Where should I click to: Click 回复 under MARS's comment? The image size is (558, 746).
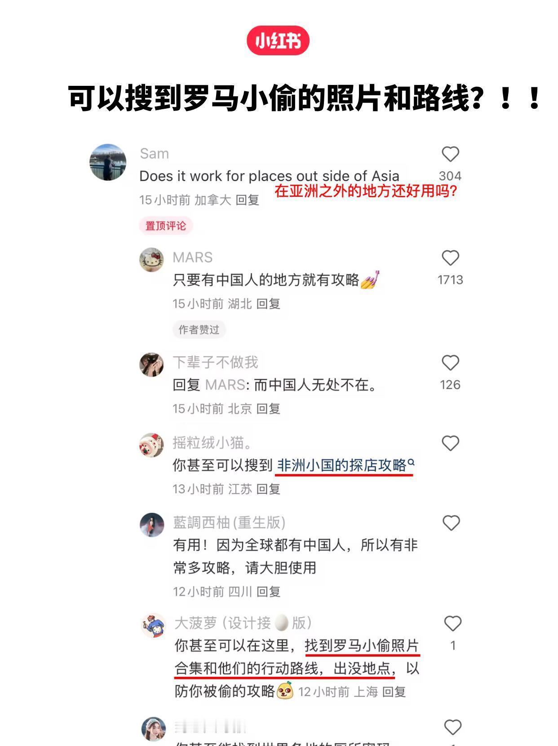[268, 304]
